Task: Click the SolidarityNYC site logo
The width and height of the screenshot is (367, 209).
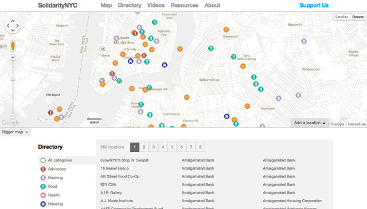Action: (57, 5)
